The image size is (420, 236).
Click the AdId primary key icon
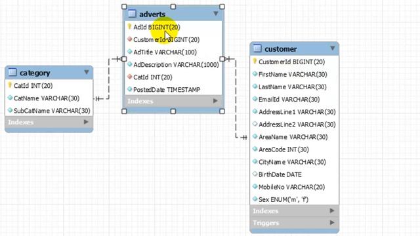129,26
